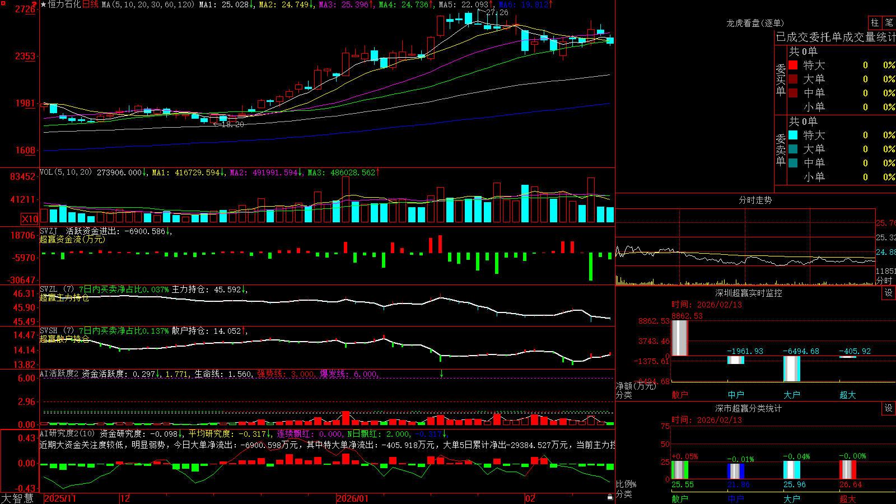896x504 pixels.
Task: Click the star marker before 恒力石化
Action: [x=44, y=4]
